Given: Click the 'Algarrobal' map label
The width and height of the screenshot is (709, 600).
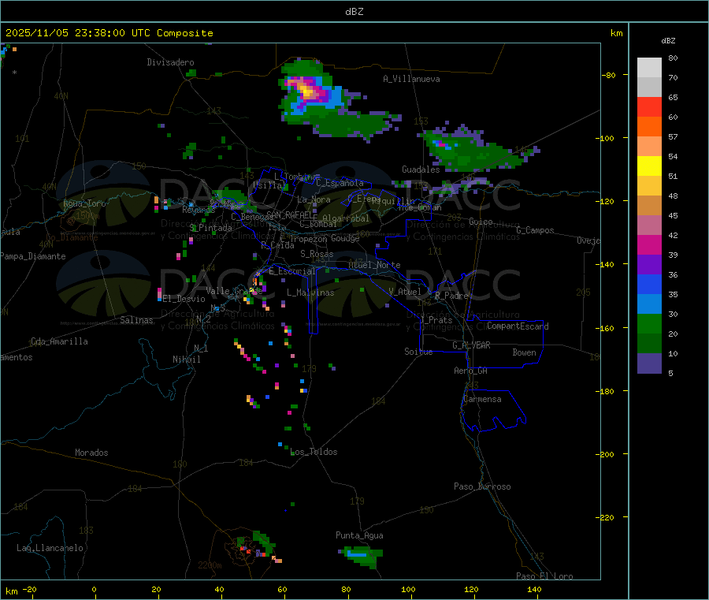Looking at the screenshot, I should tap(346, 218).
